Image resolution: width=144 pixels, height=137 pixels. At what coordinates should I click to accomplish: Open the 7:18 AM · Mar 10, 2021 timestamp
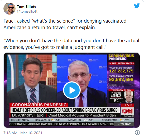tap(23, 133)
